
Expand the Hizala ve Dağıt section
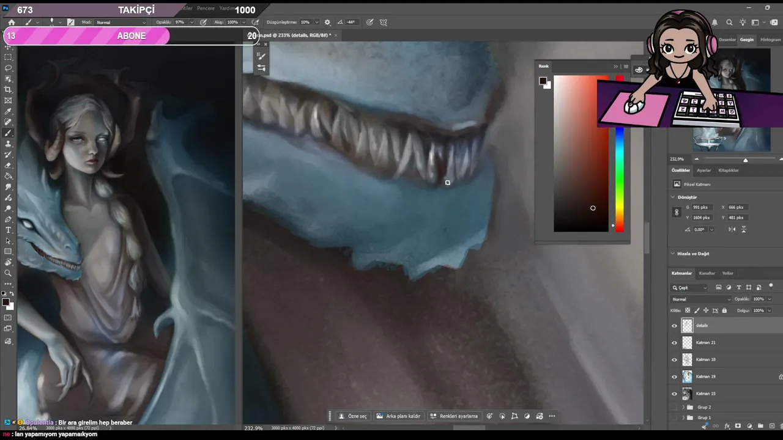click(673, 254)
